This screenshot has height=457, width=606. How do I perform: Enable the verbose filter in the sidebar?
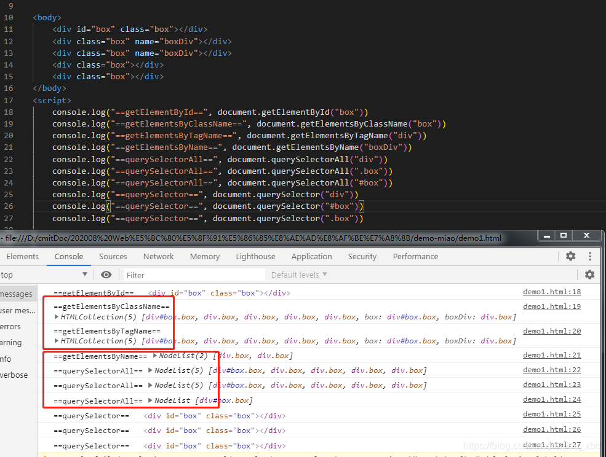[x=11, y=375]
